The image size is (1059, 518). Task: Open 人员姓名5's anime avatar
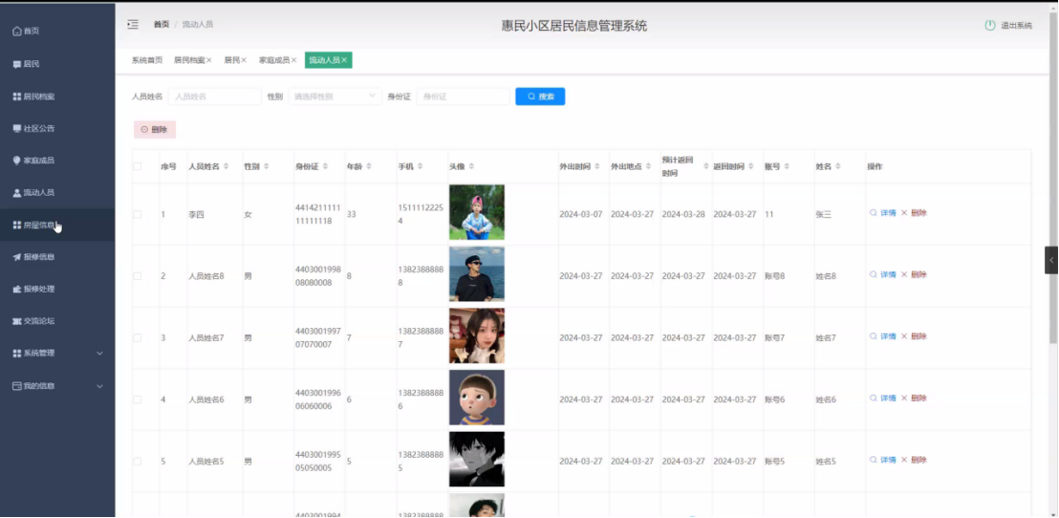477,460
